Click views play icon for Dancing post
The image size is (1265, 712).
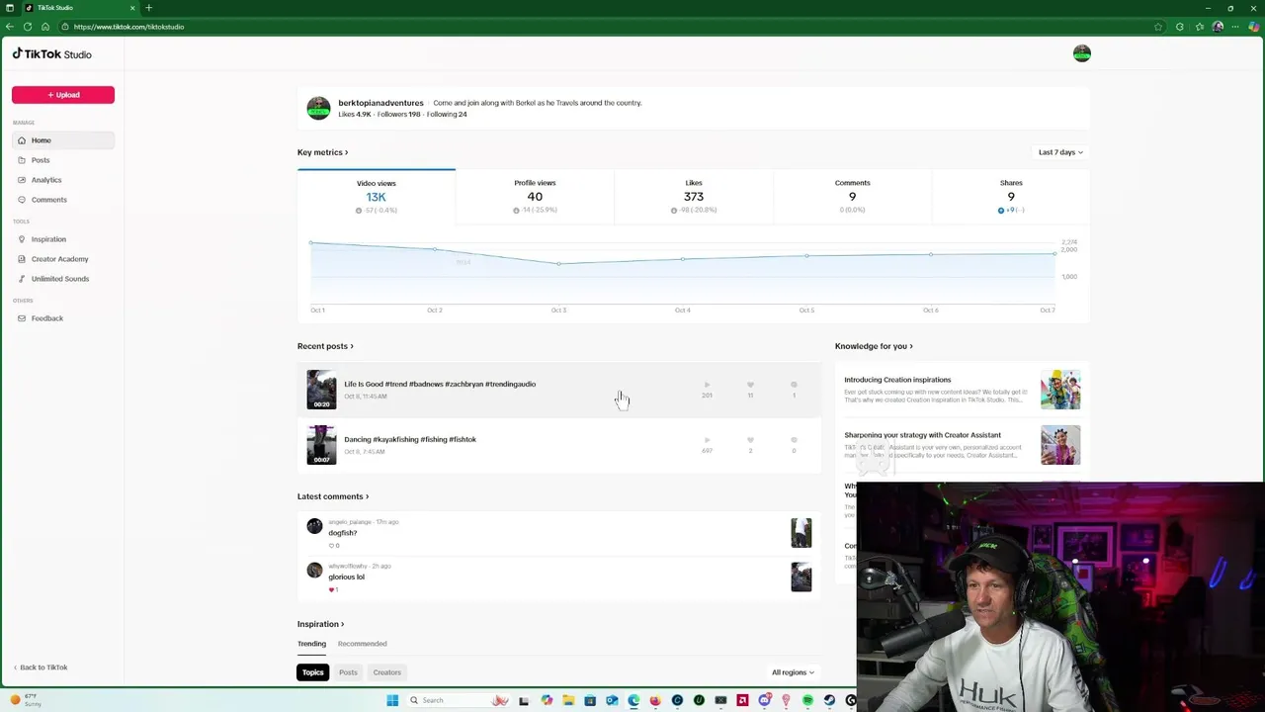(x=707, y=440)
